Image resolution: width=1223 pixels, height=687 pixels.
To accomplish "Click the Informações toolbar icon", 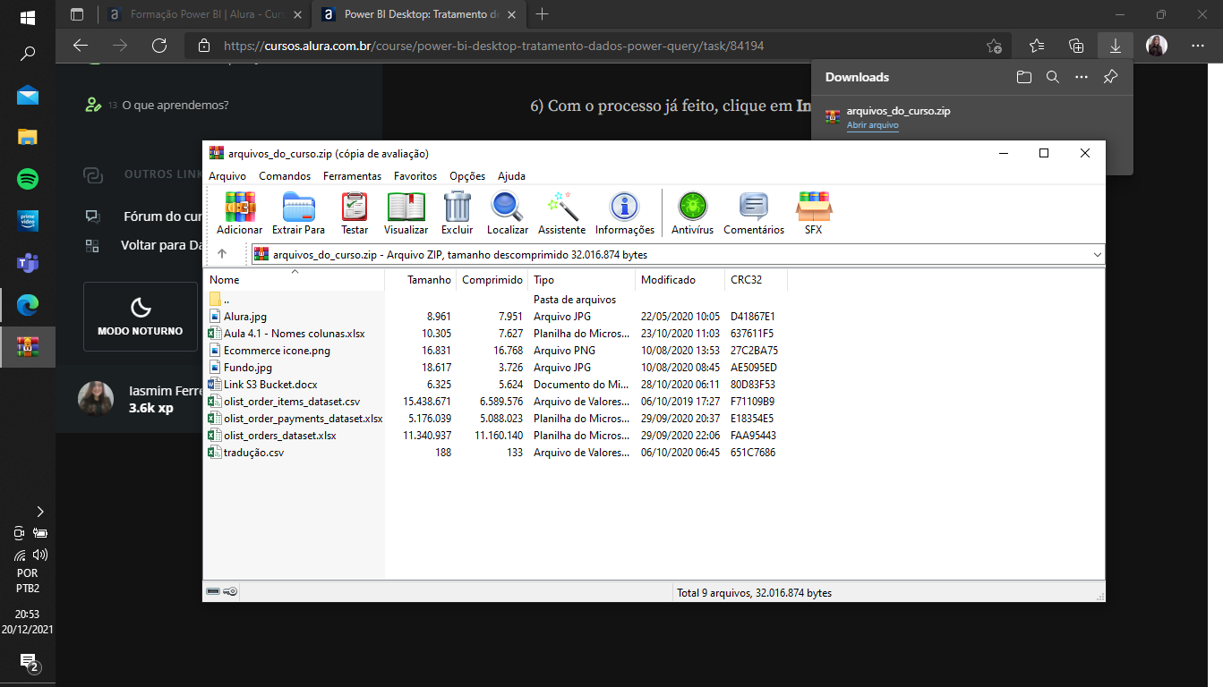I will (625, 214).
